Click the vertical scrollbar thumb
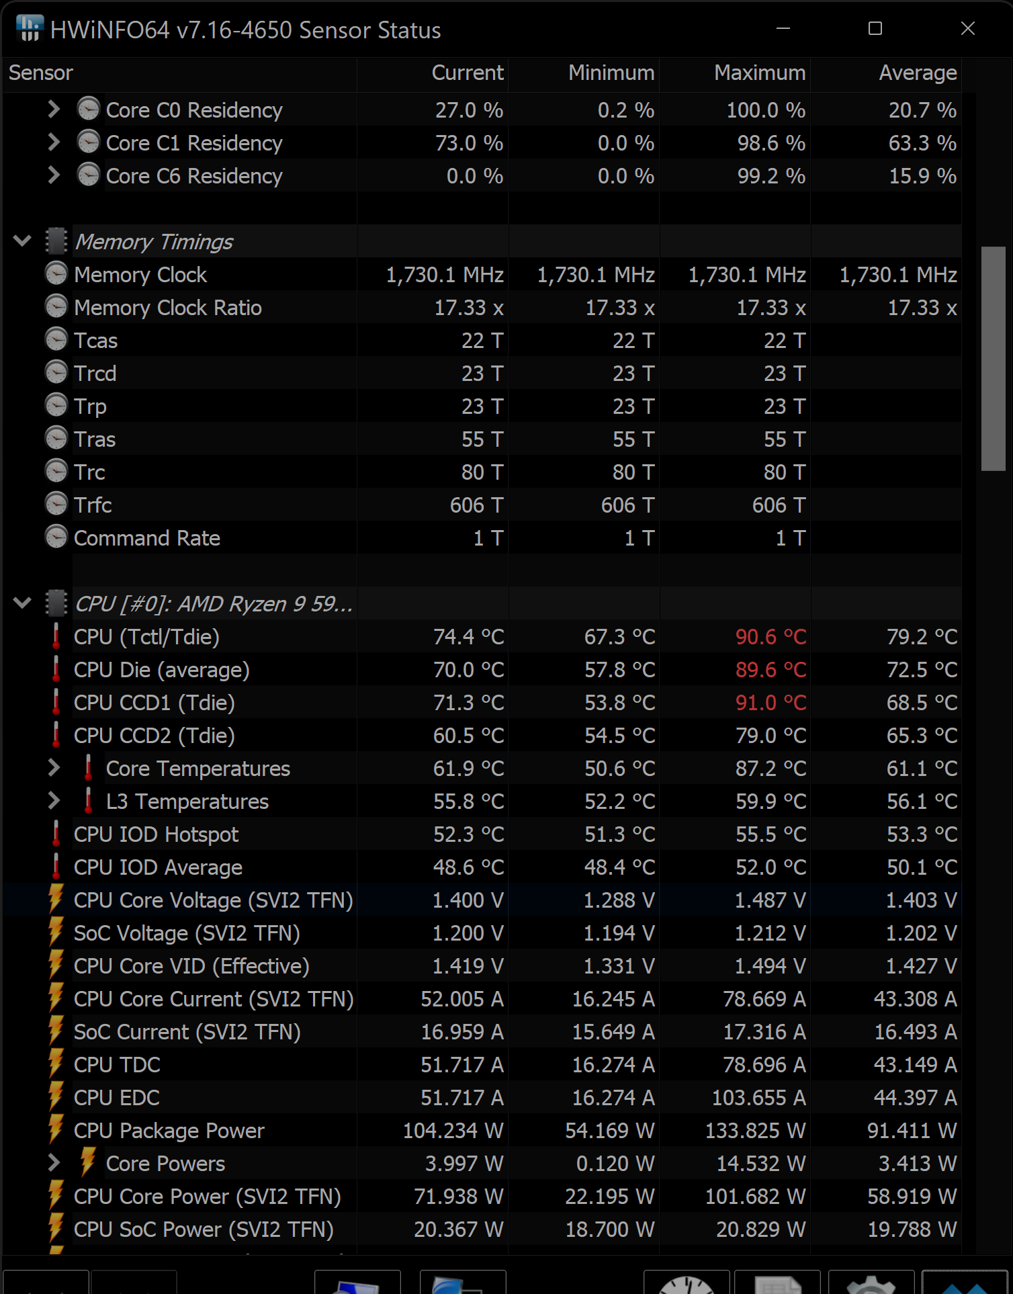This screenshot has height=1294, width=1013. 993,359
